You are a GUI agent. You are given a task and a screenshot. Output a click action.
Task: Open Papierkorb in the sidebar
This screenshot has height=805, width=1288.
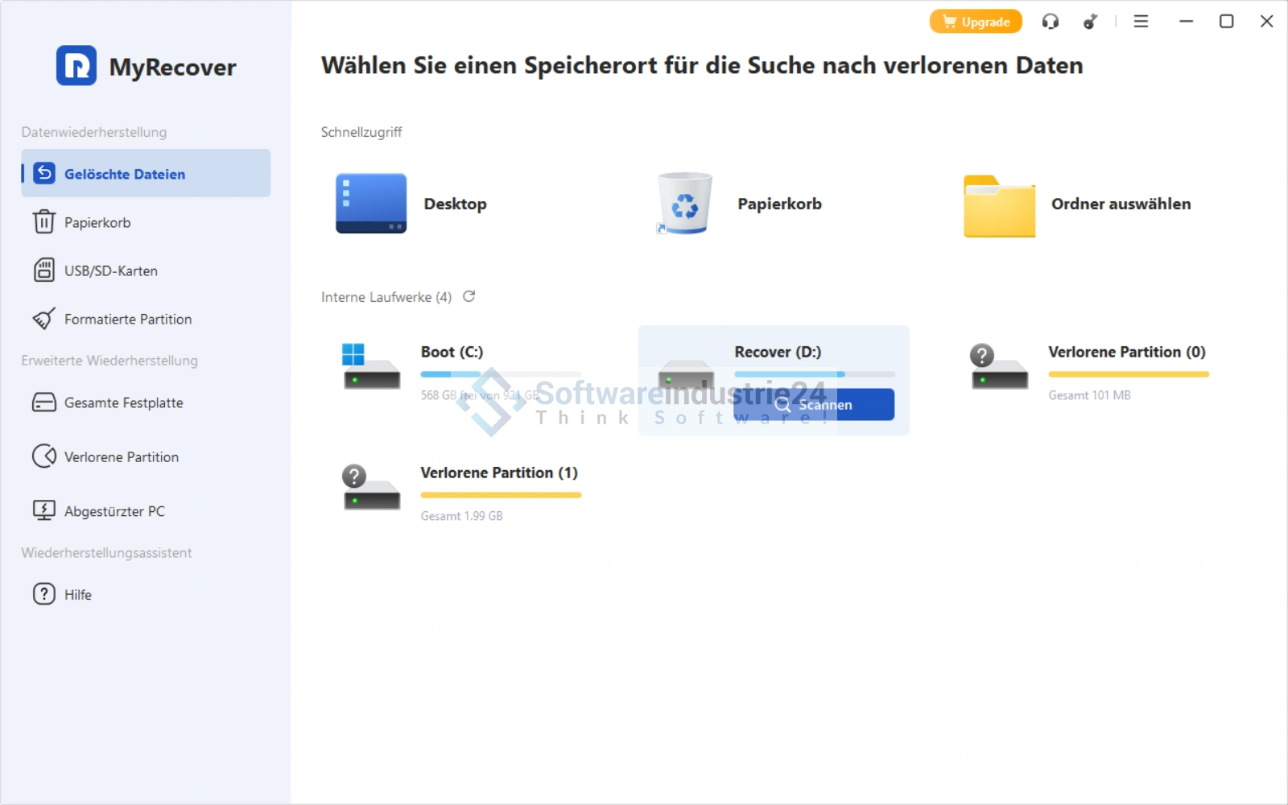click(x=97, y=223)
